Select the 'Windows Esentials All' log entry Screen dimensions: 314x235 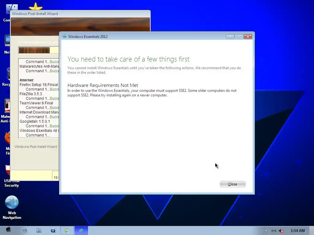(39, 131)
